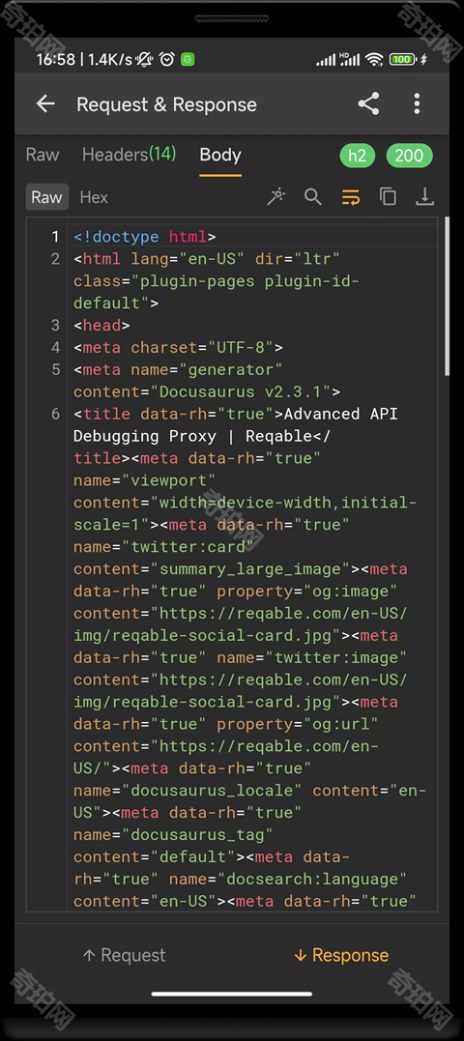Click the magic wand beautify icon
This screenshot has height=1041, width=464.
pos(276,196)
